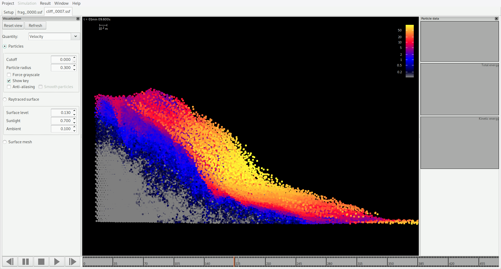Increase Surface level with up arrow
Viewport: 501px width, 269px height.
[x=74, y=111]
